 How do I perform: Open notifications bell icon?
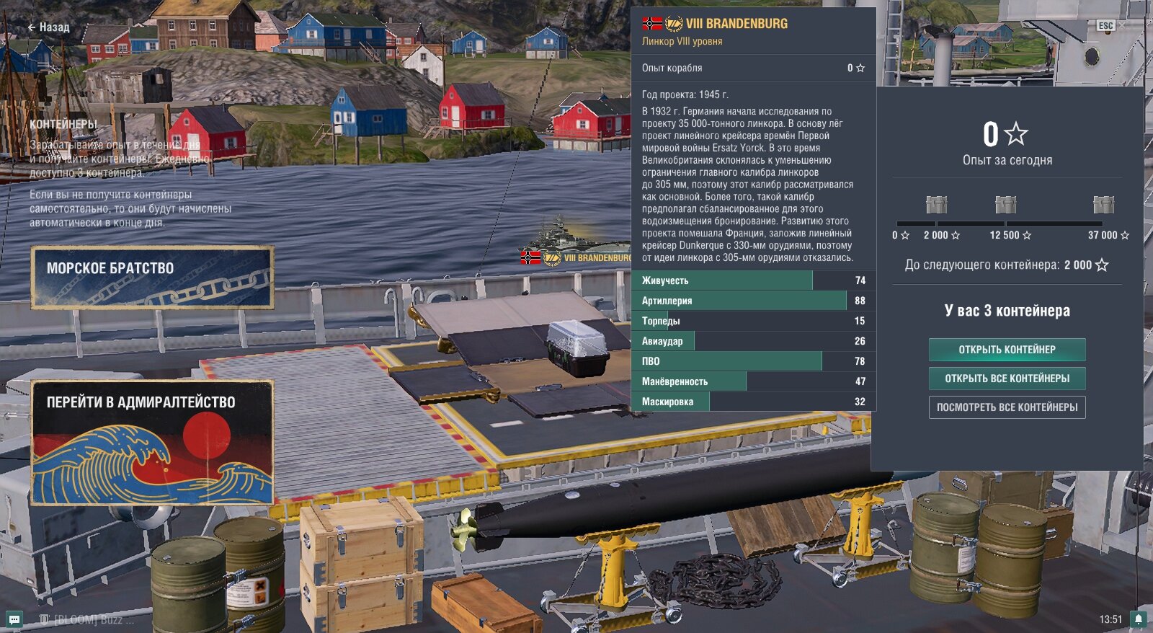tap(1139, 619)
